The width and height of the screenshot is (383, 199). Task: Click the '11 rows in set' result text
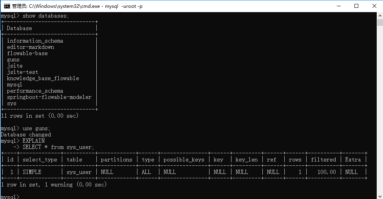40,116
